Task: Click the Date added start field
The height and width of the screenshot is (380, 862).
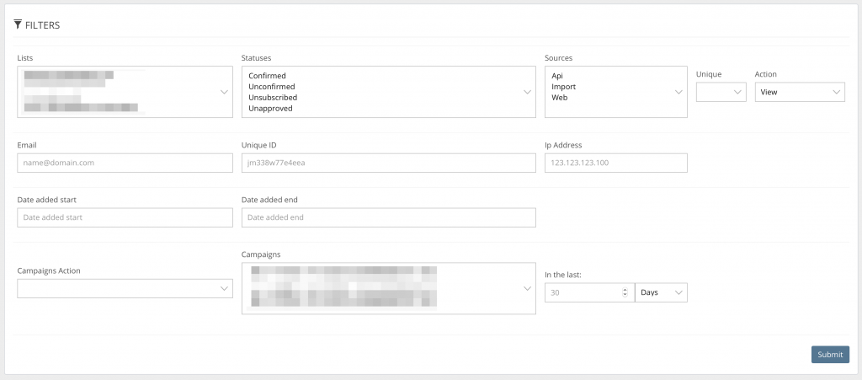Action: pos(125,217)
